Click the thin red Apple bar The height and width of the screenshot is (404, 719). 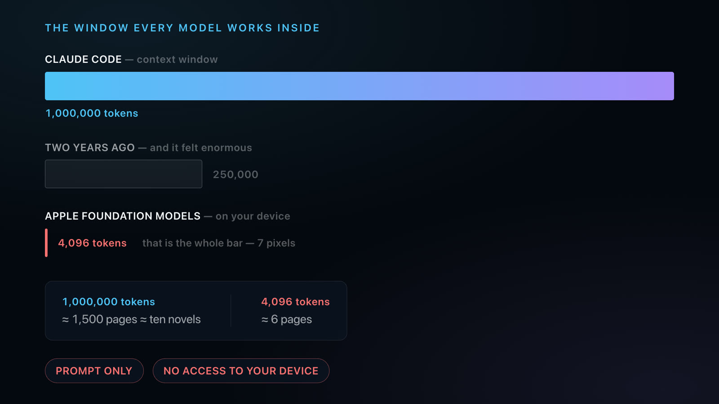46,243
